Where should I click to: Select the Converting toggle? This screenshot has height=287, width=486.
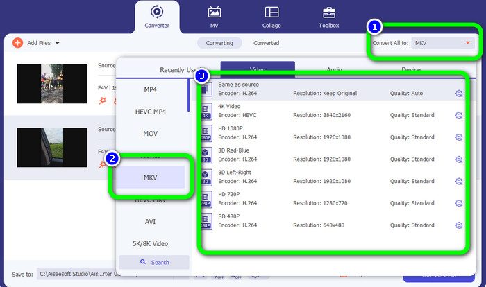click(219, 43)
